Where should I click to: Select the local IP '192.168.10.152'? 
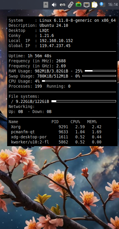[x=56, y=41]
